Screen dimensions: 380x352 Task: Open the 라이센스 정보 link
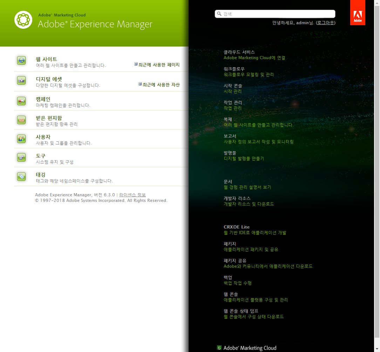pyautogui.click(x=132, y=195)
